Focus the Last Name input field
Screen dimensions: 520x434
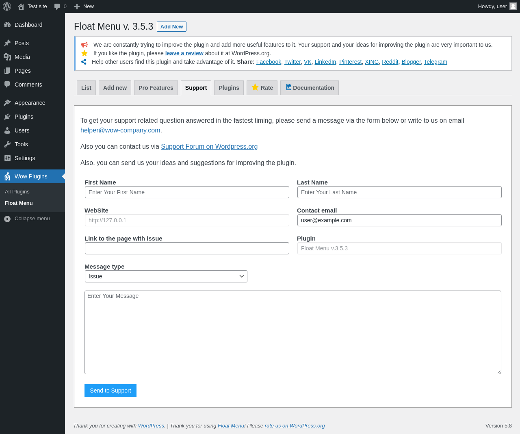pos(399,192)
